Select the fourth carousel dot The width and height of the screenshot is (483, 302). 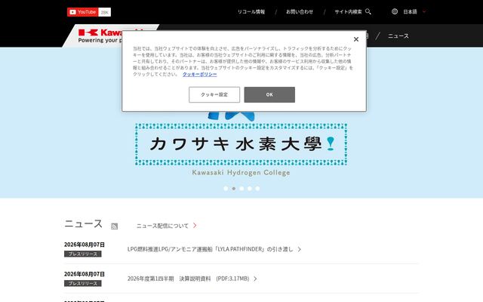click(250, 189)
